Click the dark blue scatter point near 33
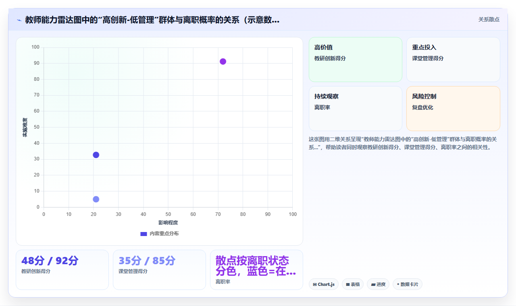Screen dimensions: 516x306 coord(96,155)
